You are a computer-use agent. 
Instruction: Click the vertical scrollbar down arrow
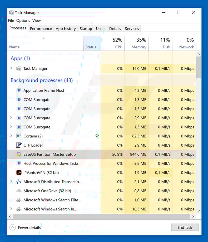199,211
